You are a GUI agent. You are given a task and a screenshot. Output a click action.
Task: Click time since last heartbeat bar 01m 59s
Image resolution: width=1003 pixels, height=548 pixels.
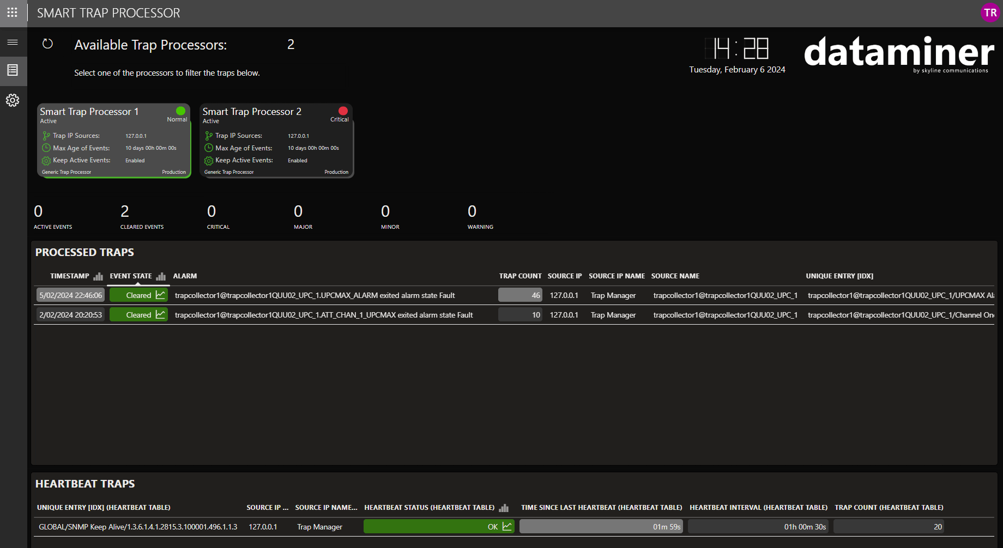(601, 526)
